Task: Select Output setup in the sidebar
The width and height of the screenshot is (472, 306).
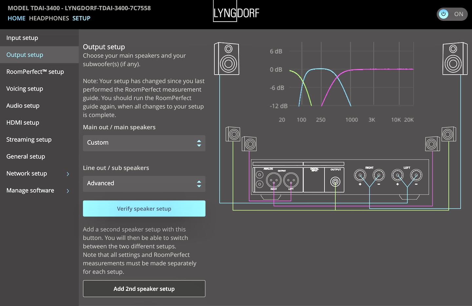Action: click(x=39, y=55)
